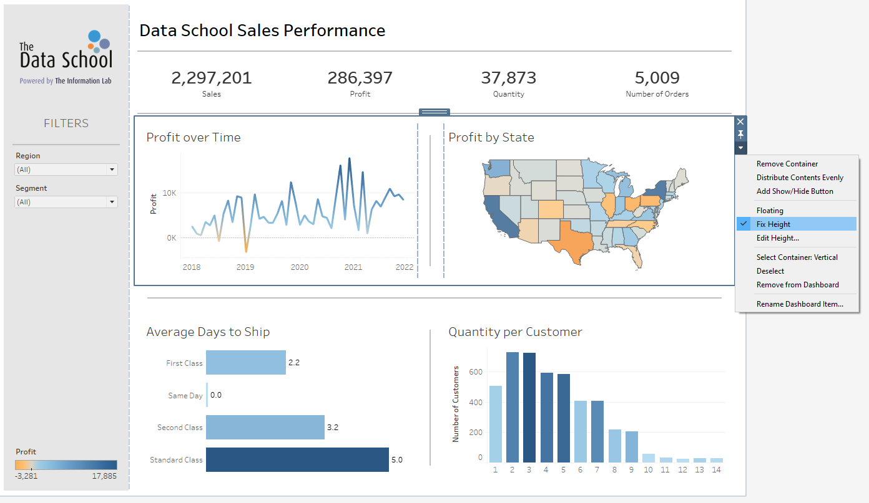Viewport: 869px width, 503px height.
Task: Click the container drag handle grip
Action: tap(434, 112)
